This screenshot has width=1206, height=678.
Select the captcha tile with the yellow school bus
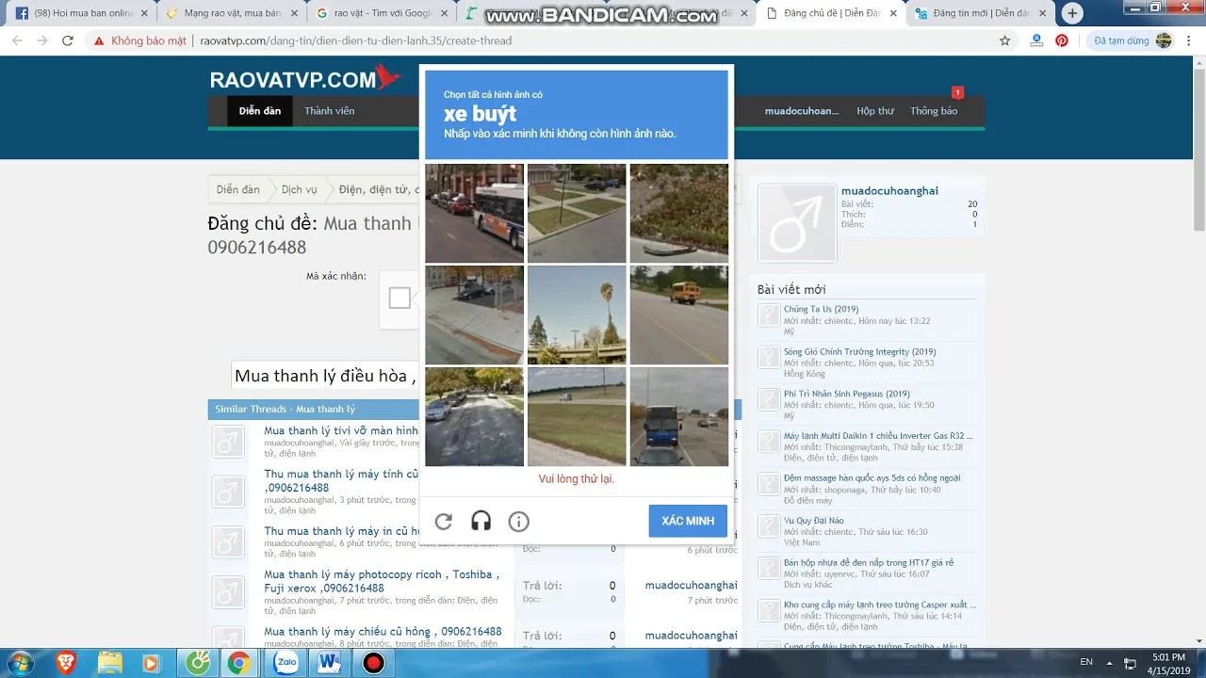pyautogui.click(x=679, y=315)
